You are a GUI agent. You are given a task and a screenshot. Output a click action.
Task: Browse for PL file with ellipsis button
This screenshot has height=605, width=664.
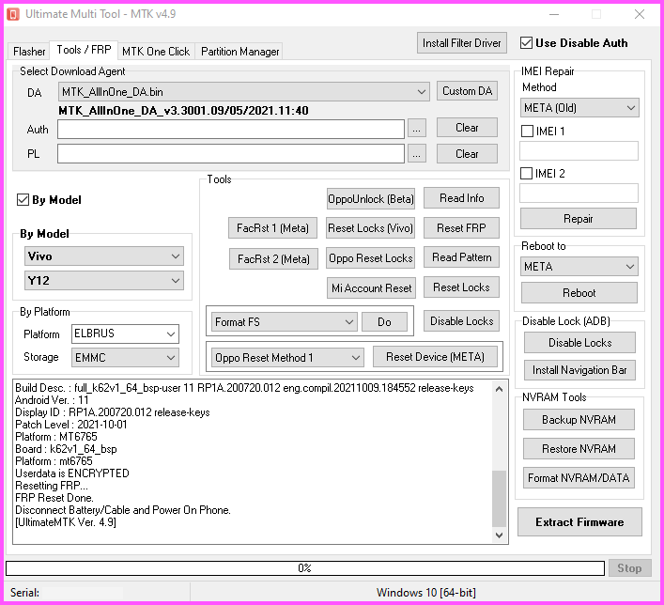(x=416, y=154)
